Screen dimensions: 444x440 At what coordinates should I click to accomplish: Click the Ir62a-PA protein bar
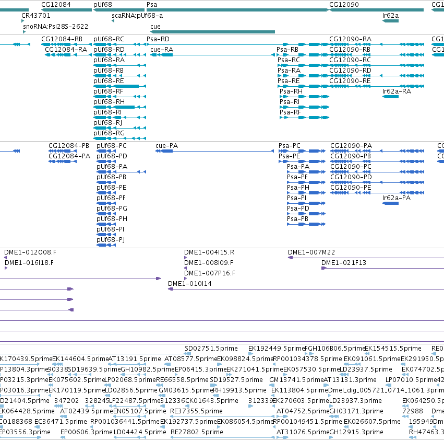coord(390,203)
